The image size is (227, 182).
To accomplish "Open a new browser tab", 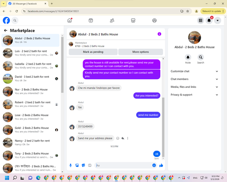I will point(52,4).
